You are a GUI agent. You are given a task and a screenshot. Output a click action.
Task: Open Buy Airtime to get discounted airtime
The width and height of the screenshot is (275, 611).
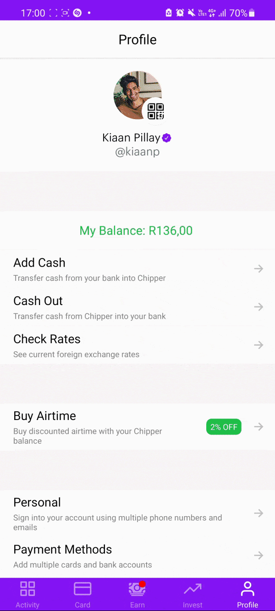[44, 416]
